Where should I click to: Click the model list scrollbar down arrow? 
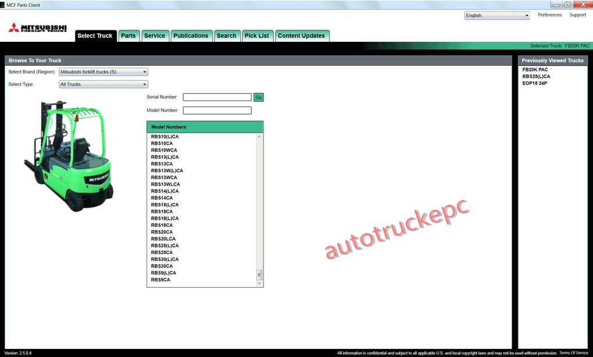(x=259, y=283)
